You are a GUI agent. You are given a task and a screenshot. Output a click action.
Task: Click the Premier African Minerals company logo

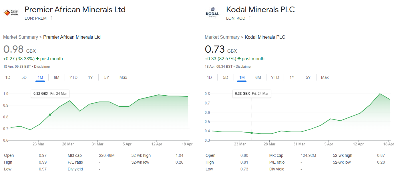point(11,13)
